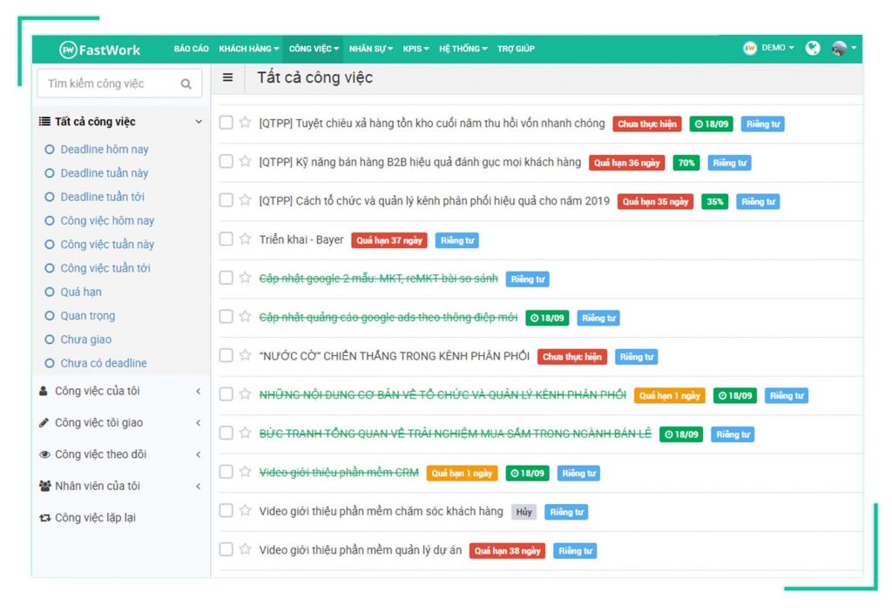Check the 'Kỹ năng bán hàng B2B' task checkbox
This screenshot has height=612, width=892.
(x=226, y=162)
